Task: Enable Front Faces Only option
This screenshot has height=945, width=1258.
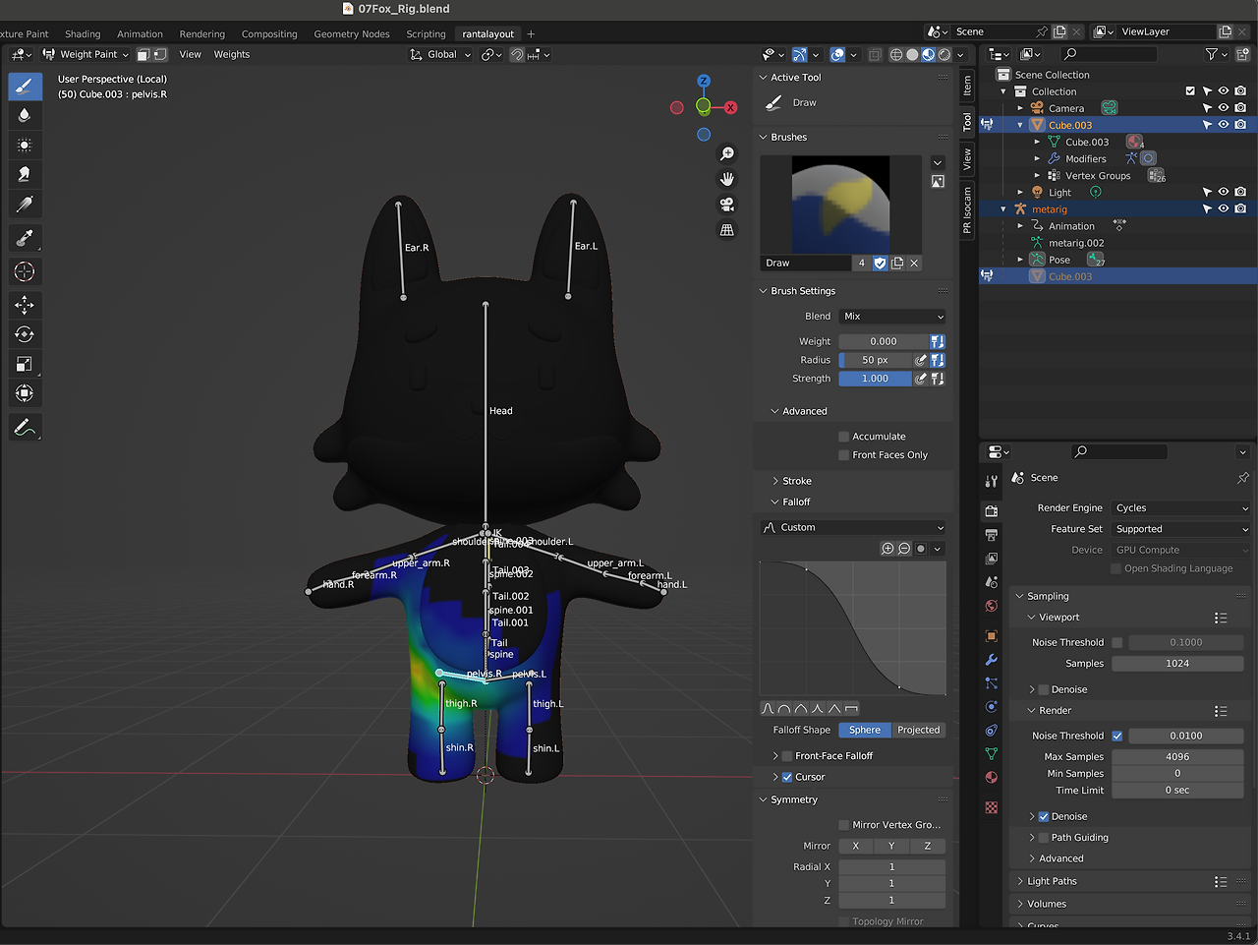Action: click(843, 455)
